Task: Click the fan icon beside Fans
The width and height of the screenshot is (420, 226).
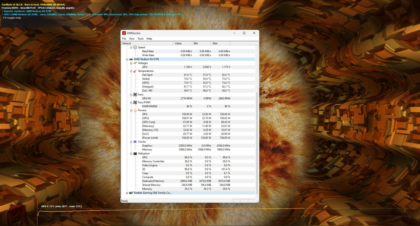Action: click(135, 95)
